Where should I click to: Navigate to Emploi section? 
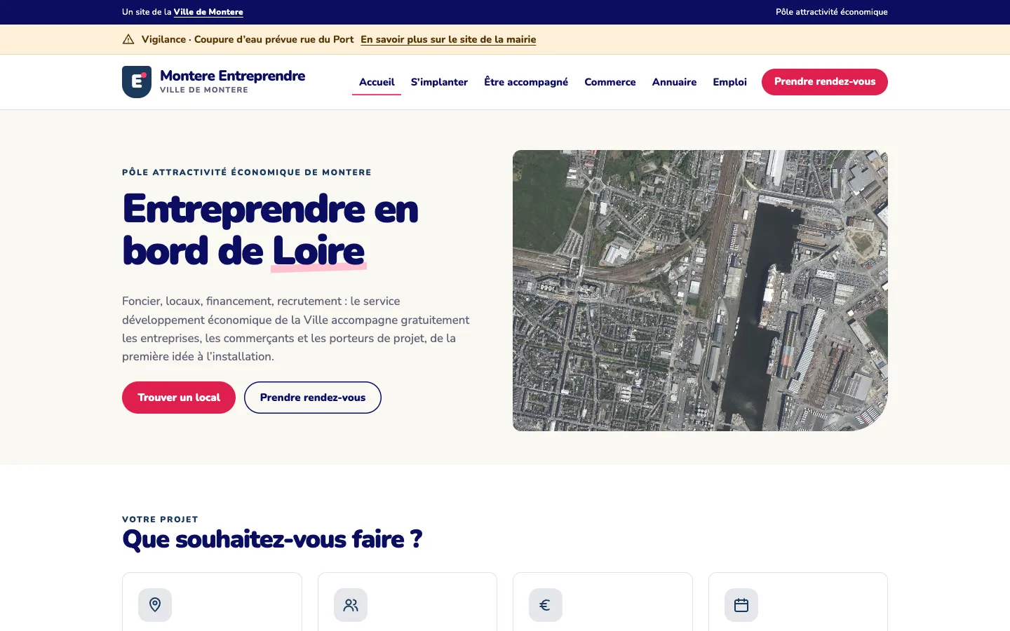tap(729, 82)
